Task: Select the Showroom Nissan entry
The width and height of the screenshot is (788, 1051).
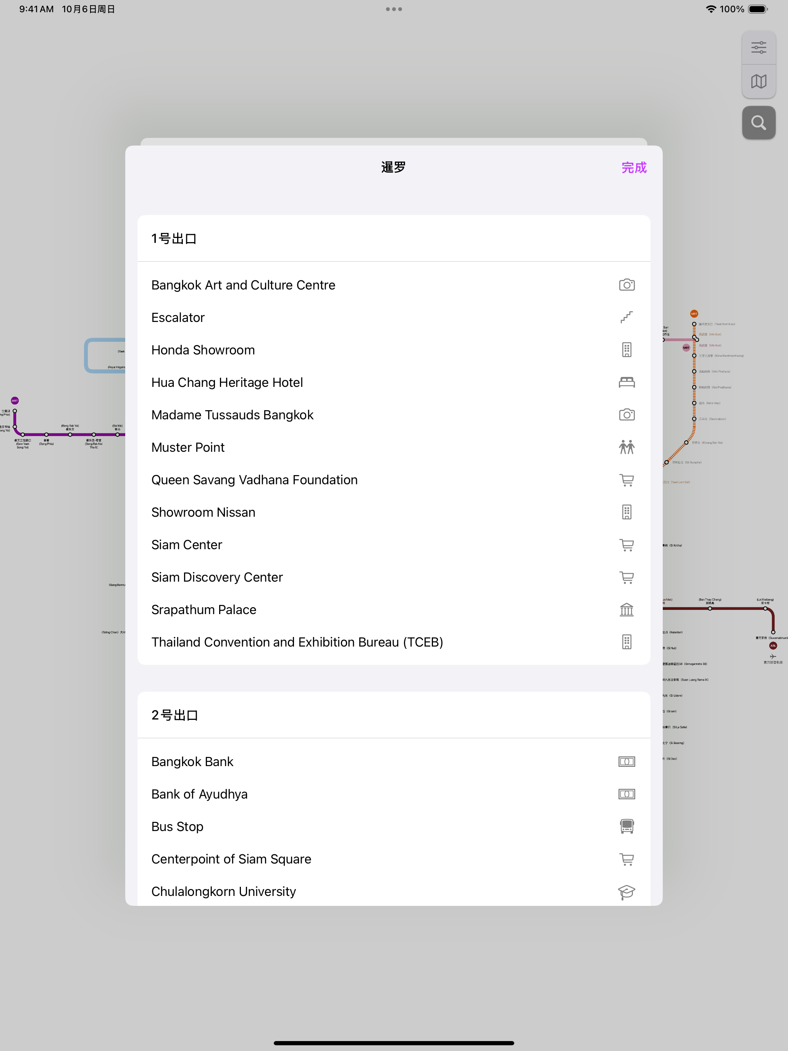Action: tap(394, 512)
